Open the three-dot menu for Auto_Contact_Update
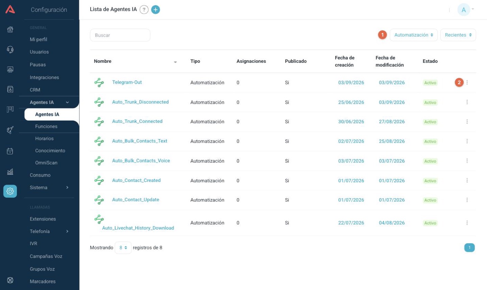Viewport: 487px width, 290px height. coord(467,200)
